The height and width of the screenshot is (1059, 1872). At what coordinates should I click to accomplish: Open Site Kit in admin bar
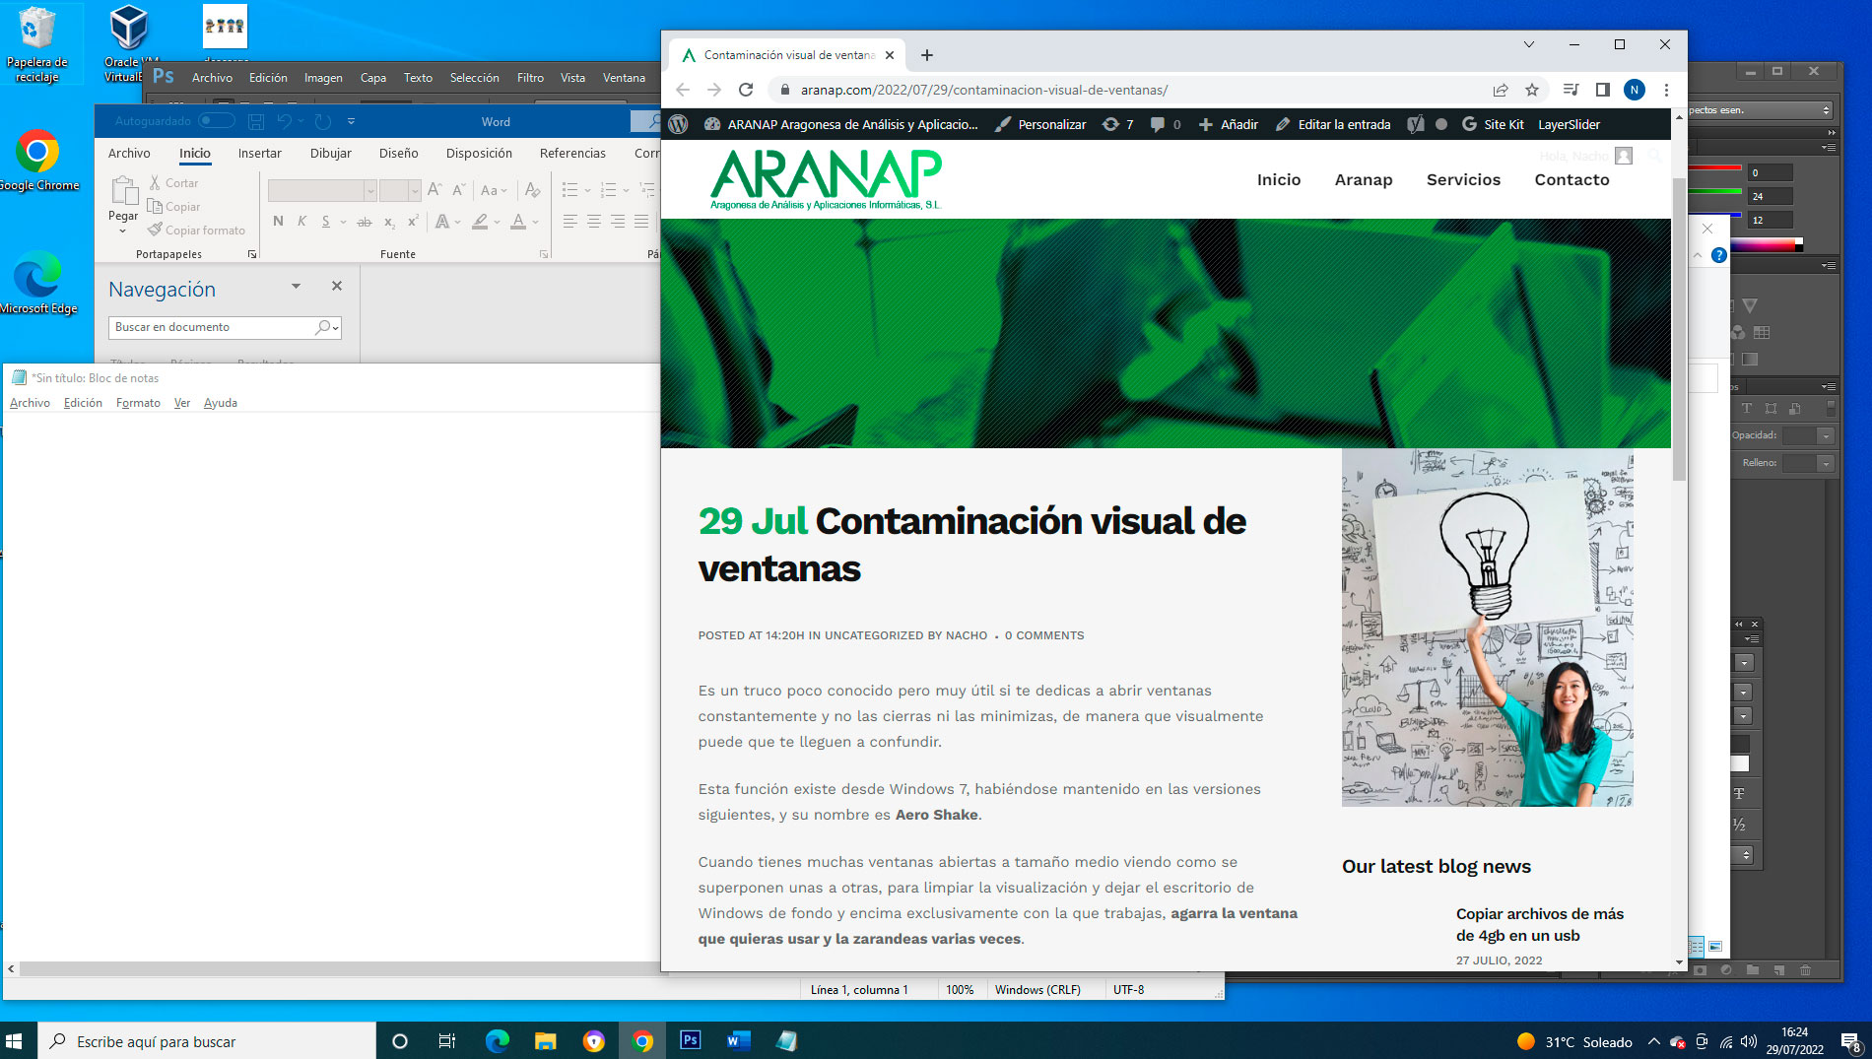pyautogui.click(x=1493, y=124)
